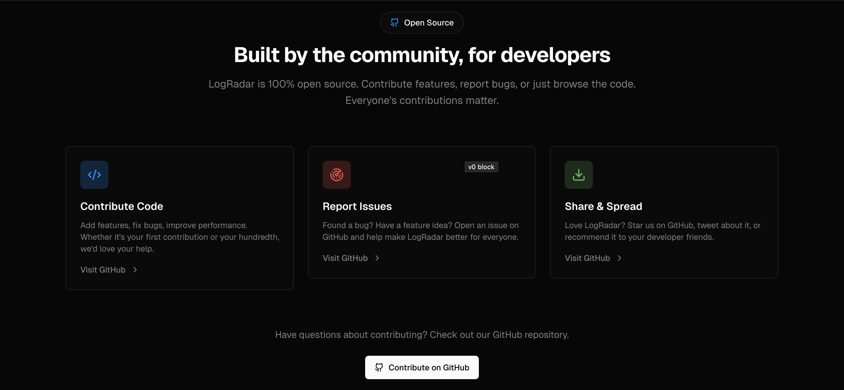Click the main community headline text
The width and height of the screenshot is (844, 390).
[x=422, y=55]
